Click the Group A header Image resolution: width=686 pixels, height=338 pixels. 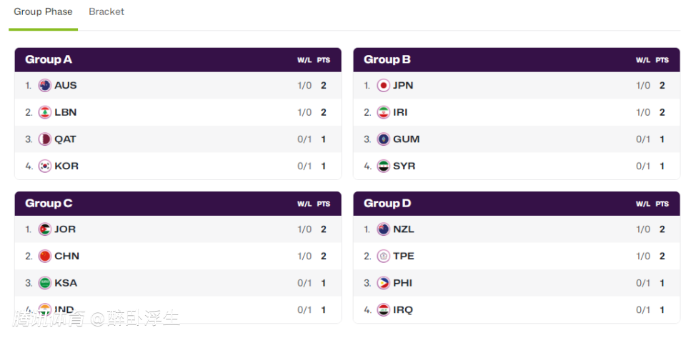click(x=49, y=59)
